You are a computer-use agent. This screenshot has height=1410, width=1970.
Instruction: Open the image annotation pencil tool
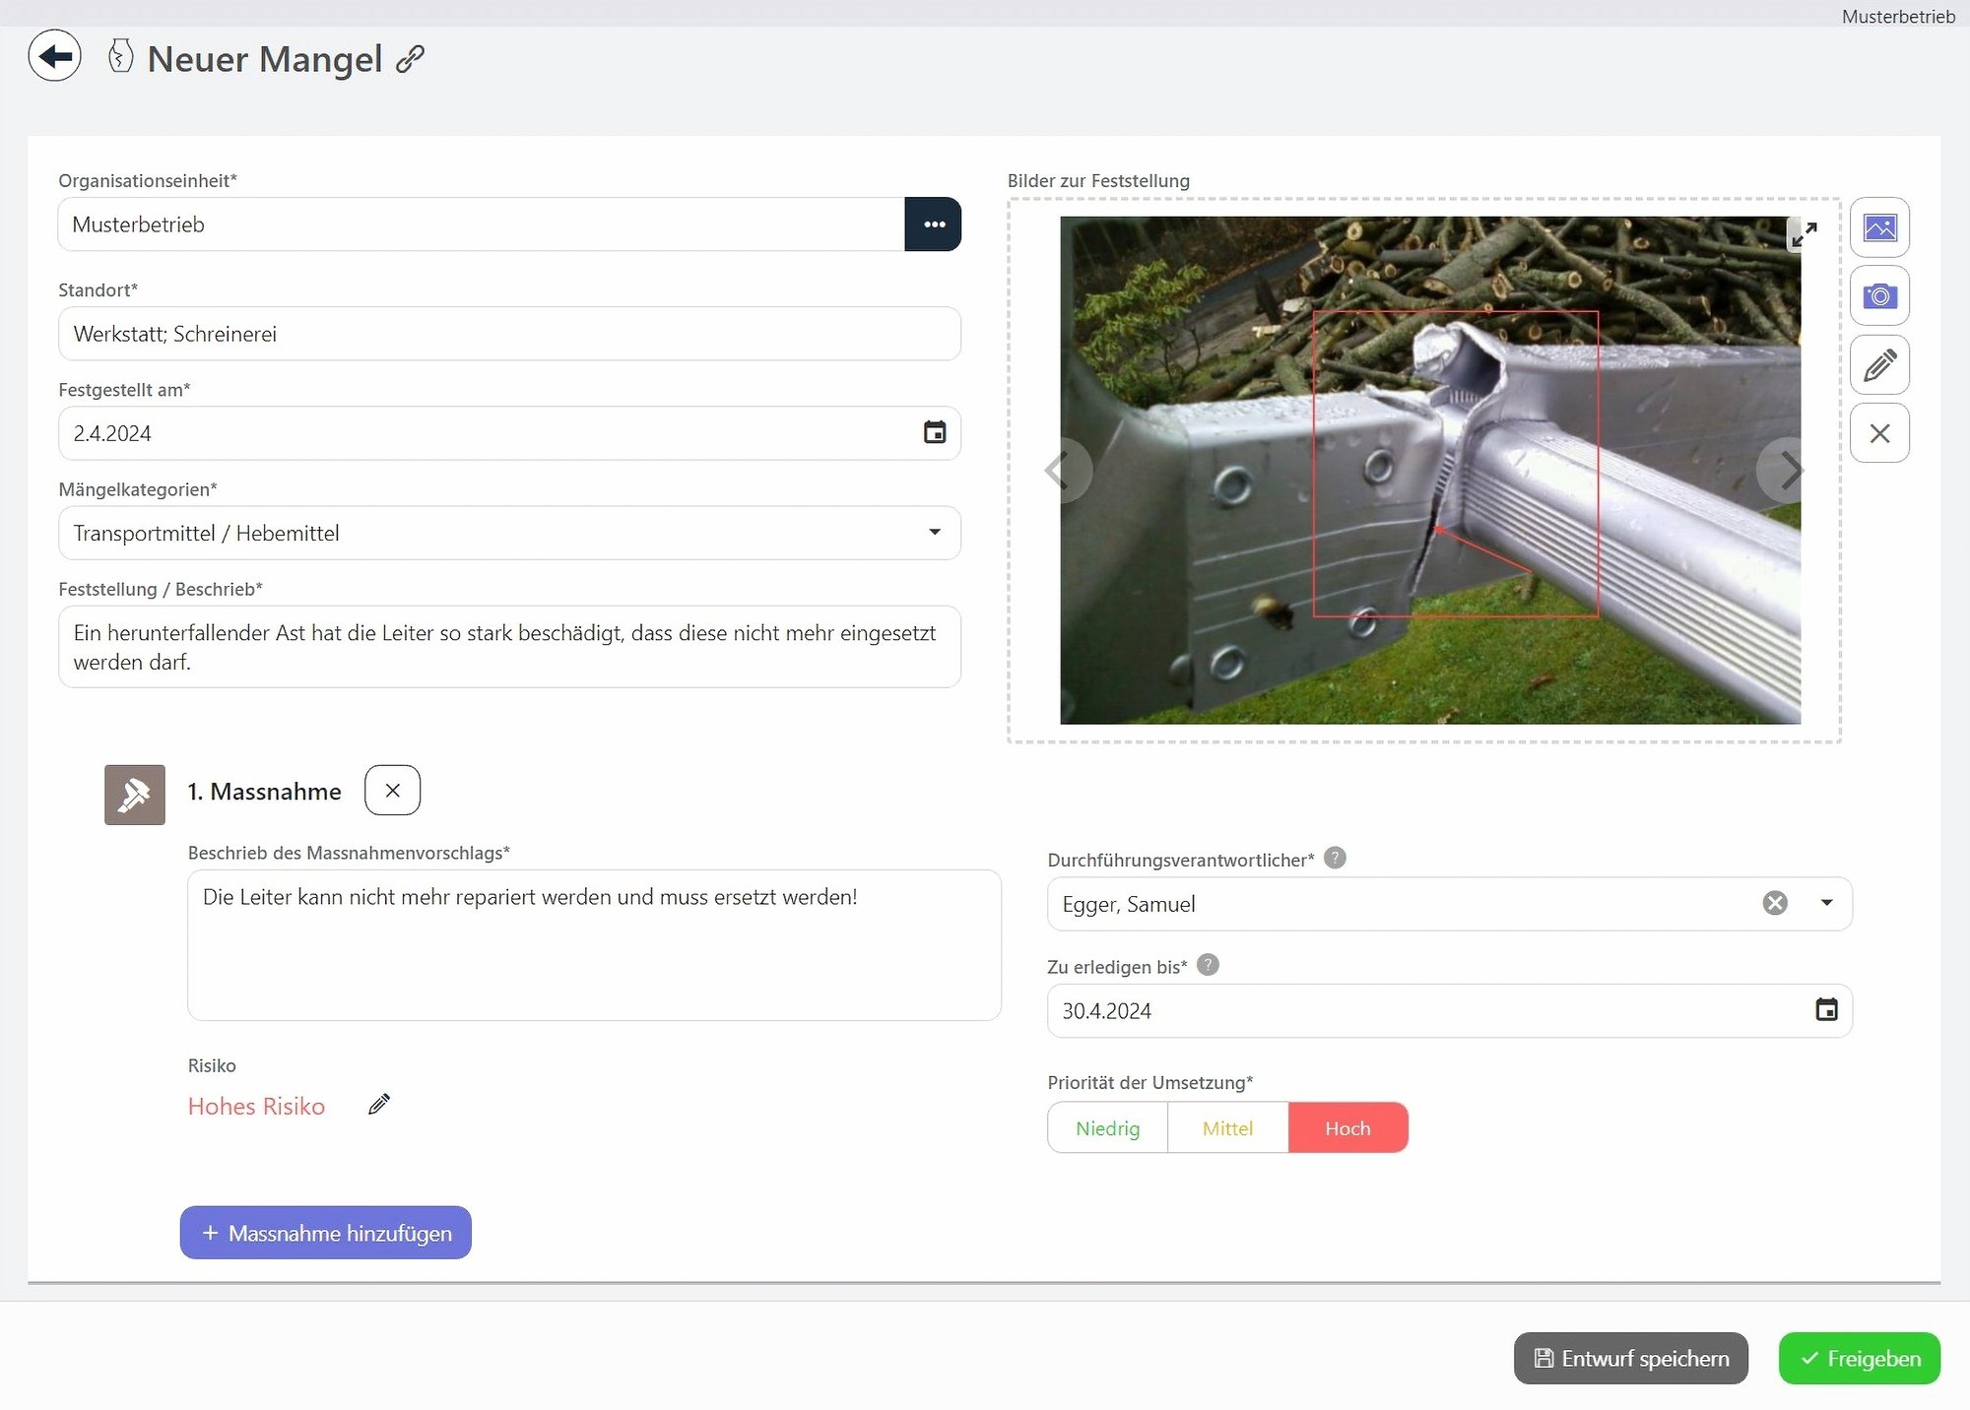(1879, 364)
